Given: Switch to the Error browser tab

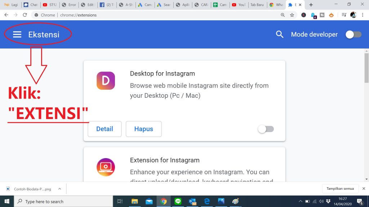Looking at the screenshot, I should point(69,5).
